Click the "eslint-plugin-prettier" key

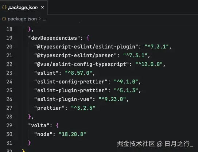click(x=71, y=90)
